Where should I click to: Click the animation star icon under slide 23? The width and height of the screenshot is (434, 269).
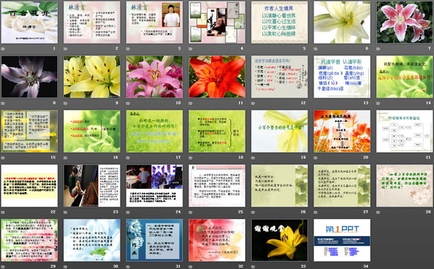point(66,212)
